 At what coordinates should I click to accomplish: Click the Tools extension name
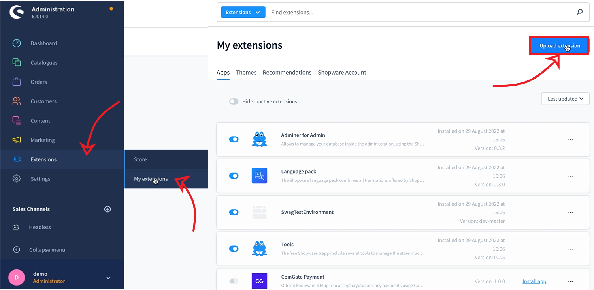pyautogui.click(x=287, y=245)
